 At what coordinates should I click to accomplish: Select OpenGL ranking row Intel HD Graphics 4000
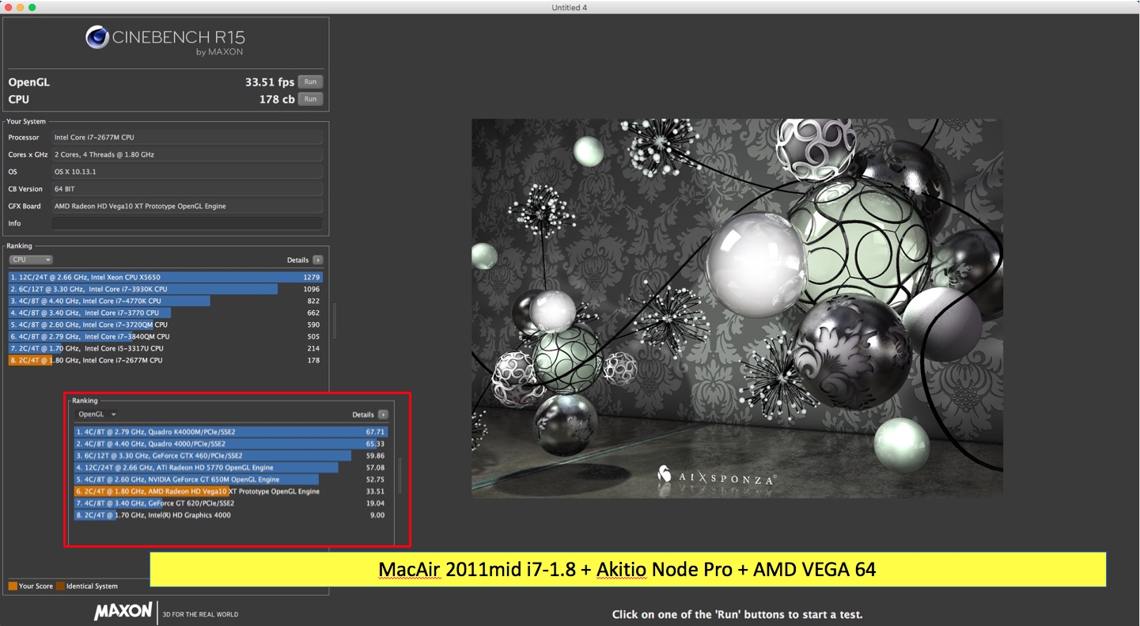point(231,515)
